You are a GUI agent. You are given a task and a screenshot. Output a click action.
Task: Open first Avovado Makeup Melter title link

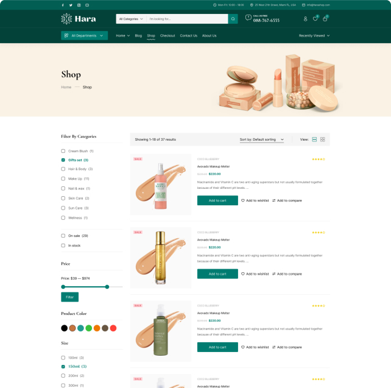click(213, 166)
